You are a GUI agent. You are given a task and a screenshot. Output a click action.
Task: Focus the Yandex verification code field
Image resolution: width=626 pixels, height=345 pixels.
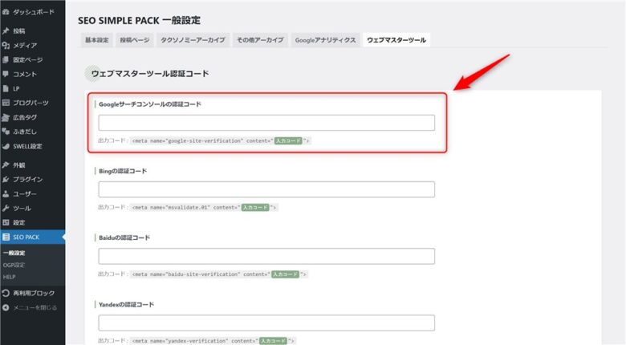(x=266, y=323)
